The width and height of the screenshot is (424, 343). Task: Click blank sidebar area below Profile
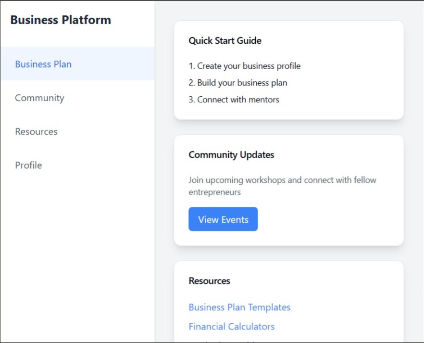[77, 250]
